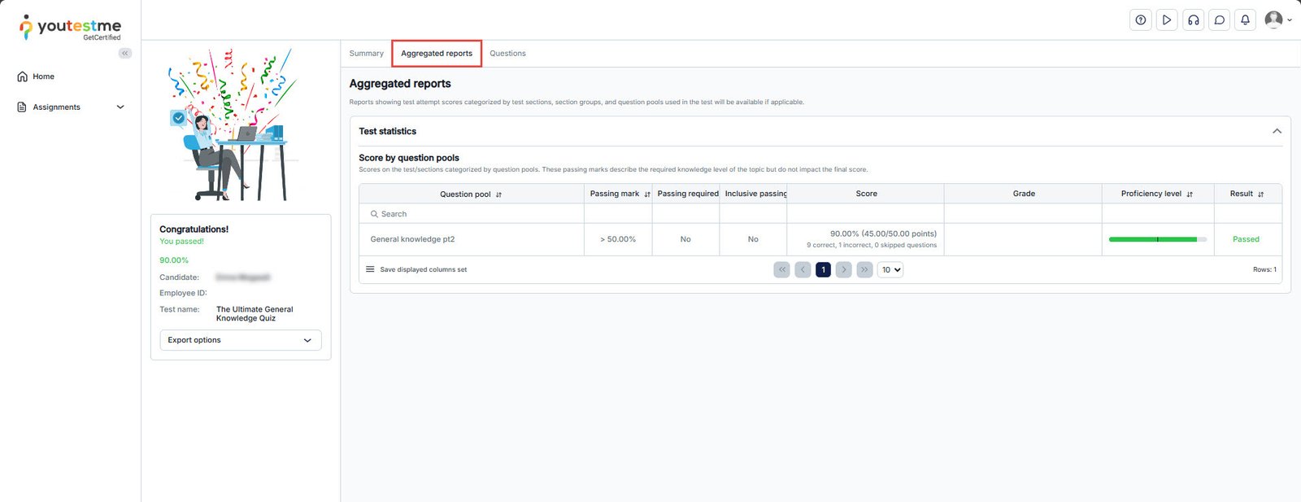Open the help question mark icon

click(x=1141, y=20)
